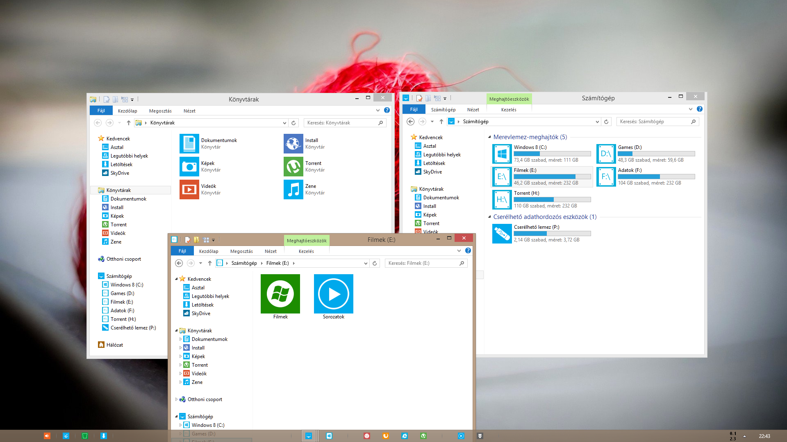This screenshot has width=787, height=442.
Task: Open Torrent (H:) drive tile
Action: pyautogui.click(x=541, y=199)
